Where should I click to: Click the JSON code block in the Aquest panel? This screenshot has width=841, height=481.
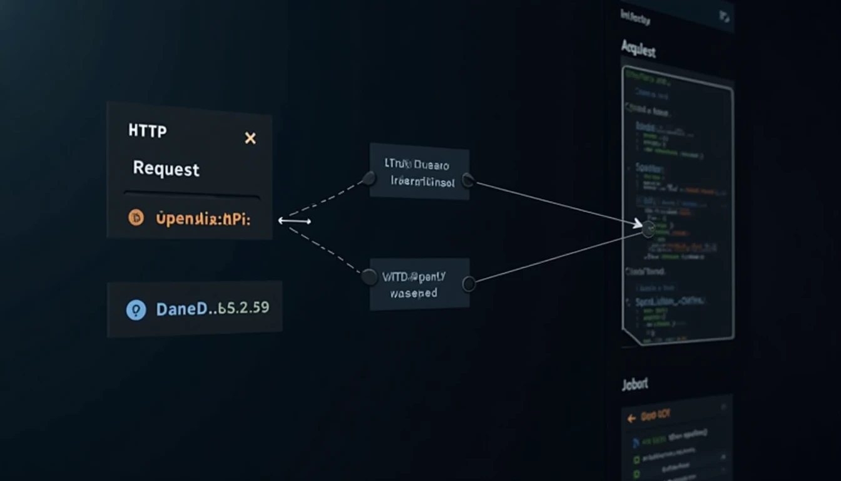pos(676,200)
